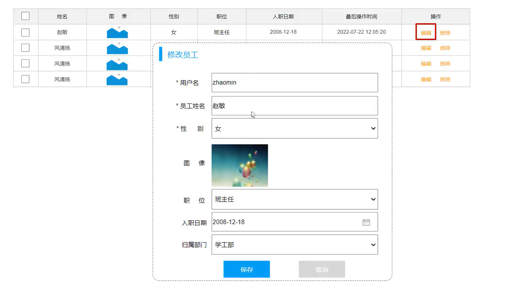
Task: Click 编辑 link in 赵敏 row
Action: 426,33
